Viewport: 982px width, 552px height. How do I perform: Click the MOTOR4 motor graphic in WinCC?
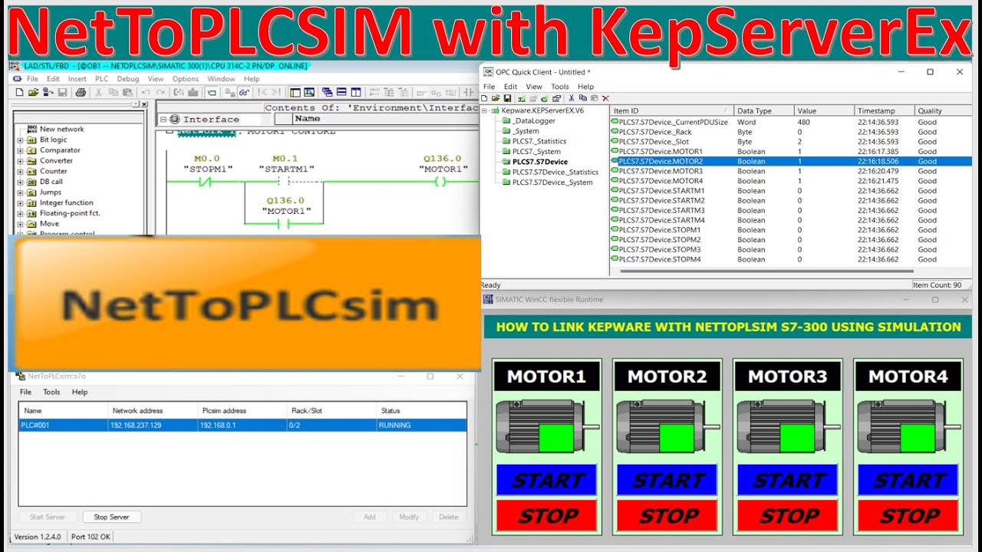point(908,426)
